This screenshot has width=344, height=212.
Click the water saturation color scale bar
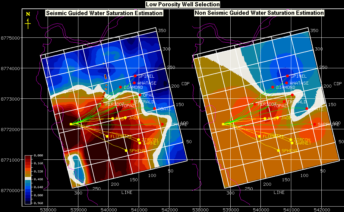(28, 179)
